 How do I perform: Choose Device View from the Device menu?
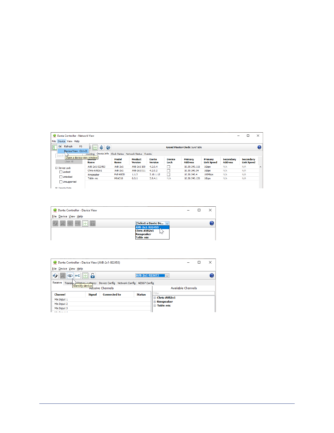point(71,151)
